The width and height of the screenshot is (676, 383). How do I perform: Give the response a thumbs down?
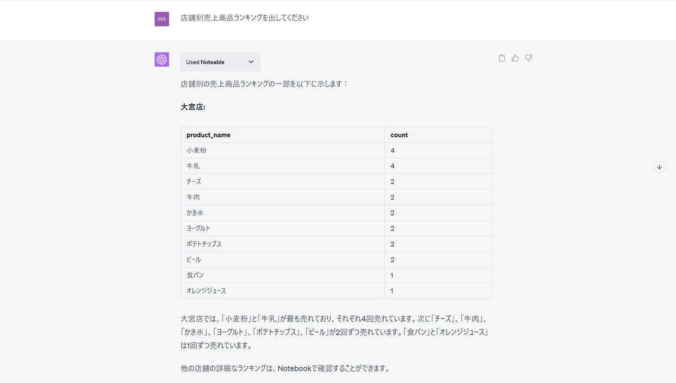[528, 58]
